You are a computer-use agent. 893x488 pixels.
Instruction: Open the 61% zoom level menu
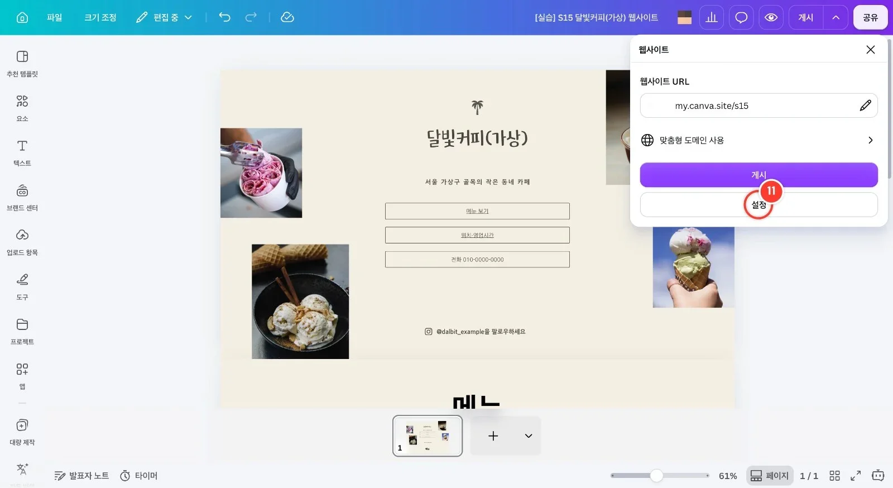tap(728, 476)
